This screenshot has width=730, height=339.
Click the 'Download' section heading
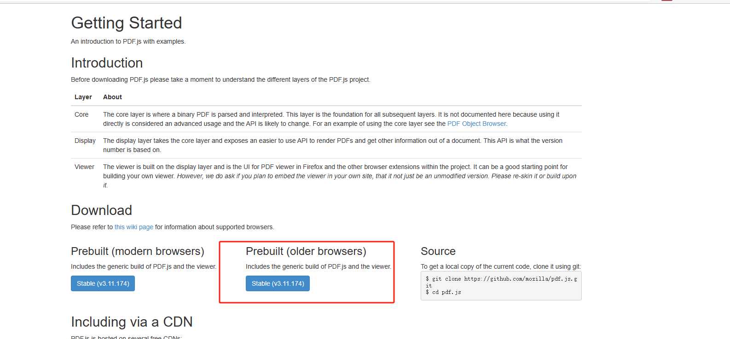(101, 210)
